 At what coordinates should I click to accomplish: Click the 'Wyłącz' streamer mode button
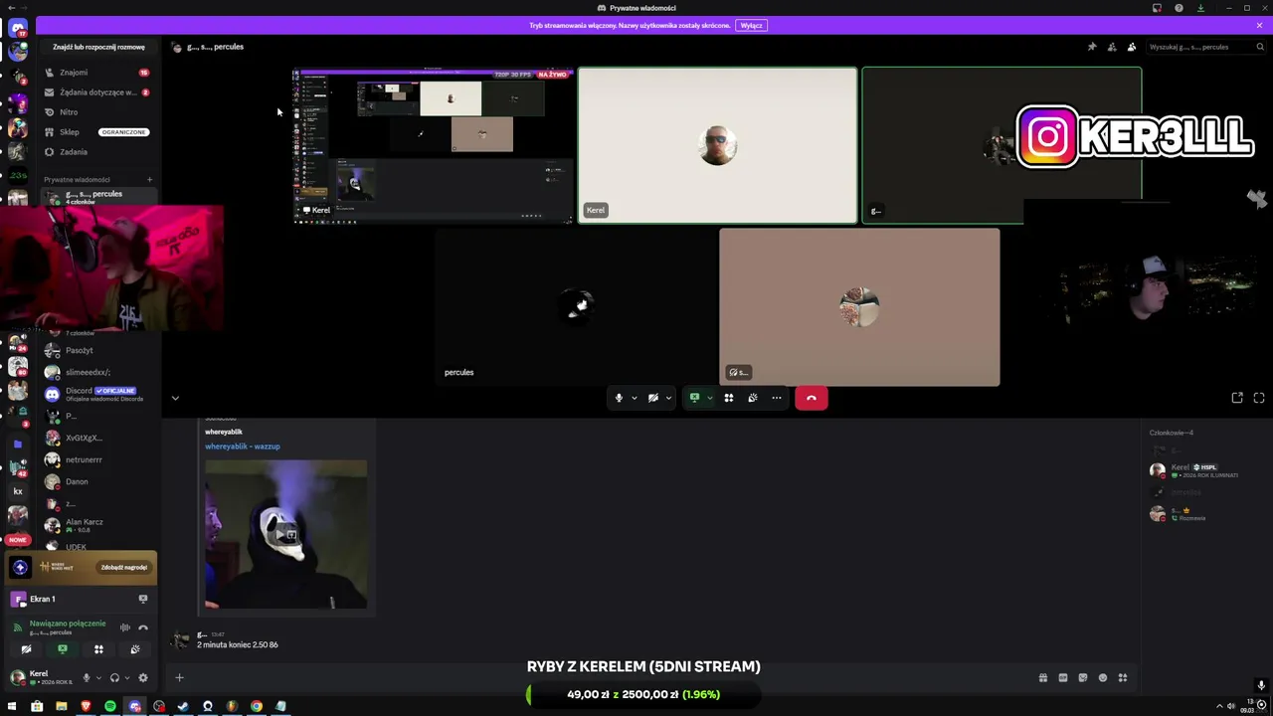(752, 25)
